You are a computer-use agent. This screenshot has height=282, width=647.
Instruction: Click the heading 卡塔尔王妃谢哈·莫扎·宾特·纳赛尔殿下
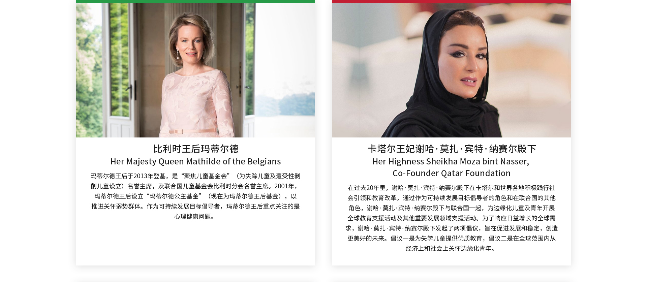(452, 149)
